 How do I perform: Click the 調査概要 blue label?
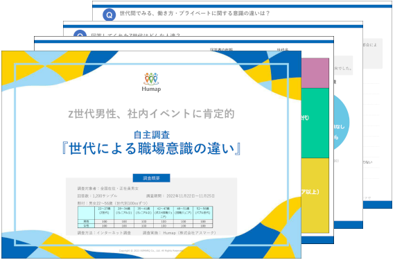[151, 178]
